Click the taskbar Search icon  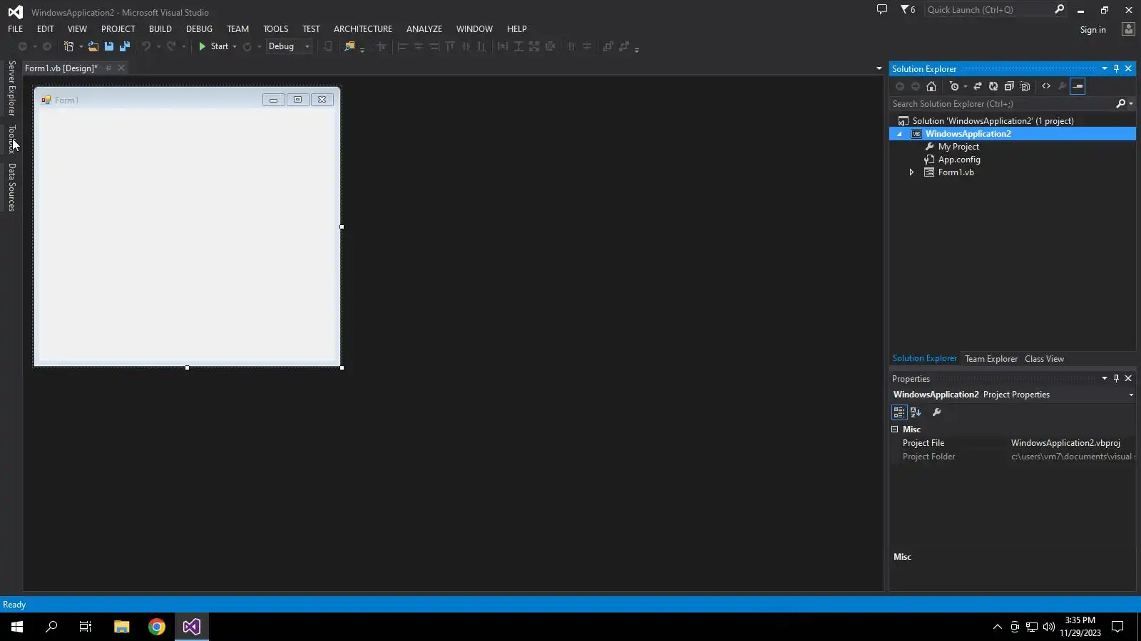click(51, 627)
